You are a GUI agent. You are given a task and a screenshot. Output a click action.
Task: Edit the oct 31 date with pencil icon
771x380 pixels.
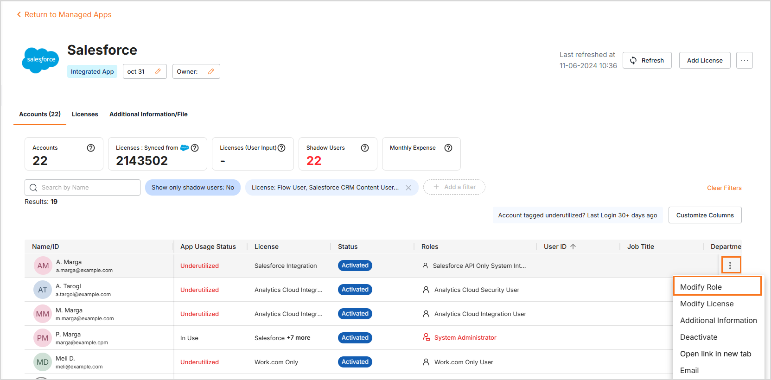pos(158,71)
